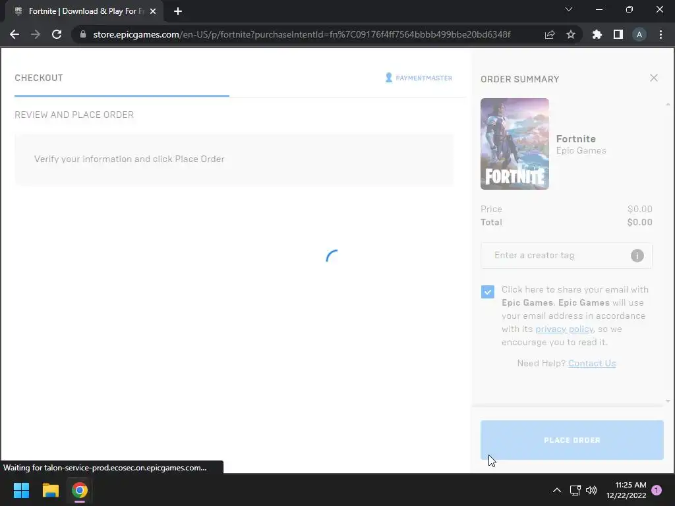
Task: Go back with the browser back arrow
Action: point(15,34)
